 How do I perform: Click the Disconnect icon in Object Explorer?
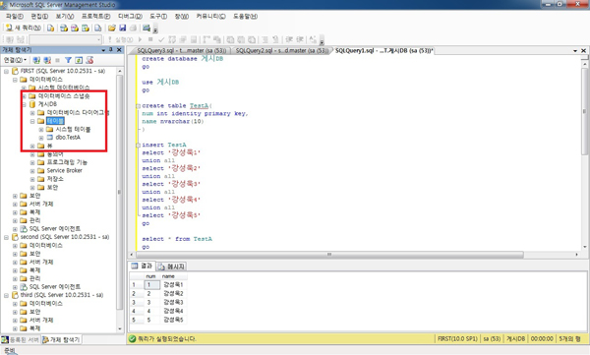click(x=47, y=60)
